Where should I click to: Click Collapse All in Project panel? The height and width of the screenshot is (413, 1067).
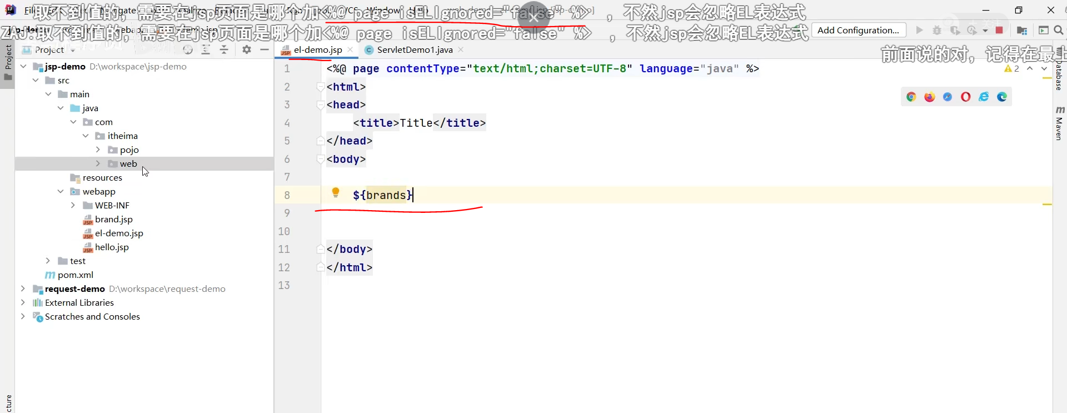click(x=224, y=49)
